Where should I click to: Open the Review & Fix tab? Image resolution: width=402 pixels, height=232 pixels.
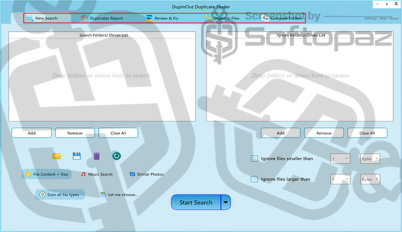[x=162, y=18]
